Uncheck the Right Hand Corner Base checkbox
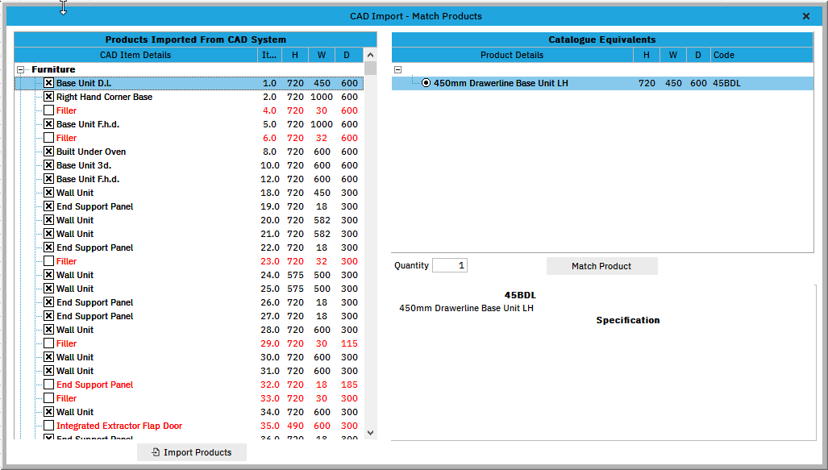 coord(48,97)
